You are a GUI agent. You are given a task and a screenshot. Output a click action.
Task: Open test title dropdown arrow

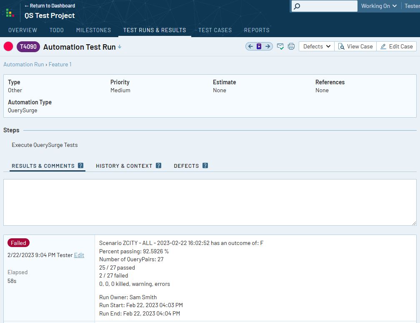[120, 47]
